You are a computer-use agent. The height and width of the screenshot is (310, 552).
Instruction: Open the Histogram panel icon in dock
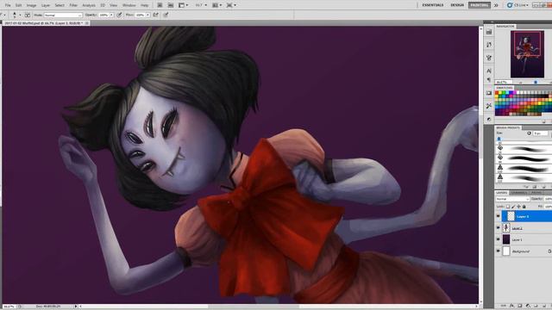pyautogui.click(x=489, y=32)
